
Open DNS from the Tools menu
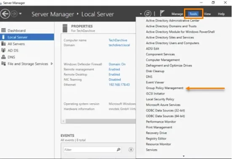(149, 77)
